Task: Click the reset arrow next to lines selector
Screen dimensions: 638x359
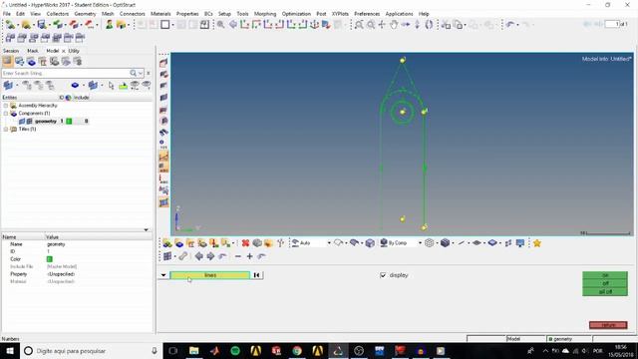Action: click(x=257, y=275)
